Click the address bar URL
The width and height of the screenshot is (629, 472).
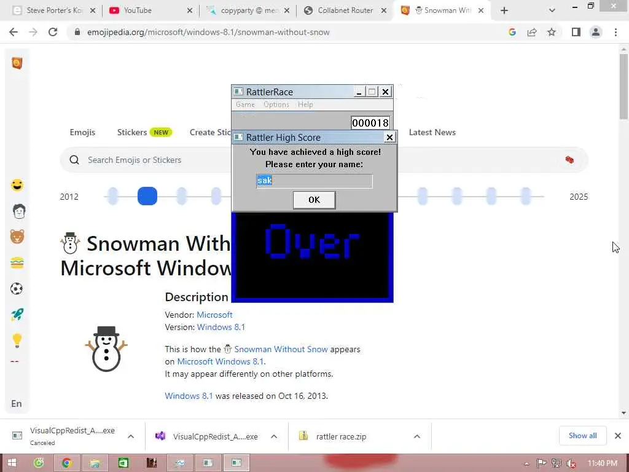208,32
